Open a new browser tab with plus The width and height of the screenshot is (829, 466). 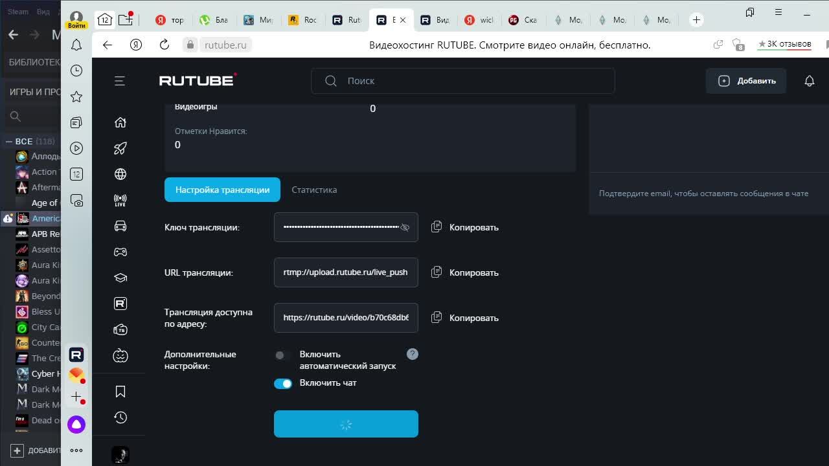[696, 20]
